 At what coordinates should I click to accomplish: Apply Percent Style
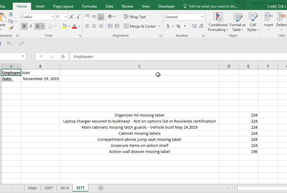[178, 26]
